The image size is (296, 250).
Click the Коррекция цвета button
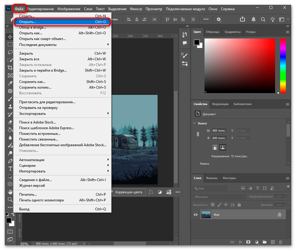click(129, 192)
